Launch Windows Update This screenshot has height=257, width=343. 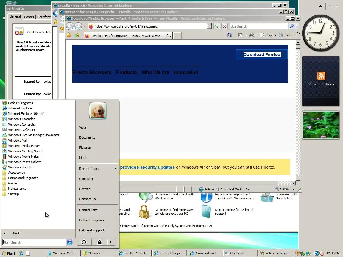pos(20,167)
